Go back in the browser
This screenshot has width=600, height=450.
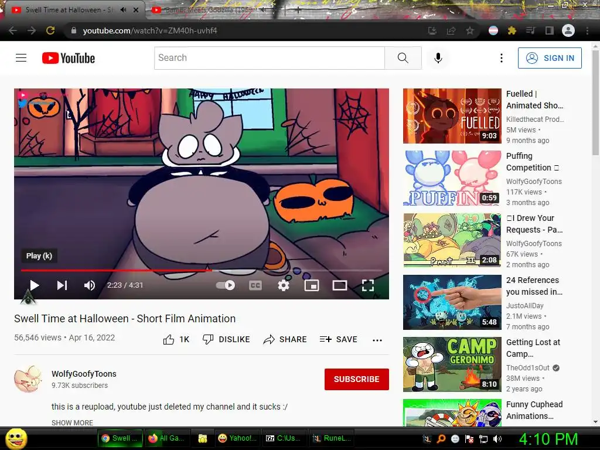13,30
